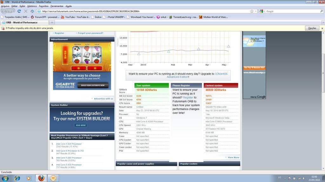Click the volume speaker tray icon
The width and height of the screenshot is (325, 182).
tap(304, 178)
